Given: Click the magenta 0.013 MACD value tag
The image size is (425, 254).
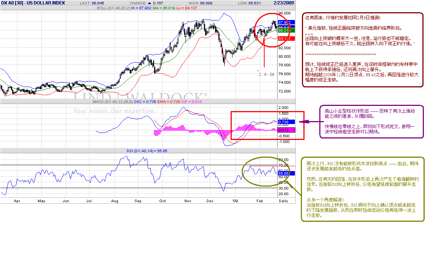Looking at the screenshot, I should (x=286, y=130).
